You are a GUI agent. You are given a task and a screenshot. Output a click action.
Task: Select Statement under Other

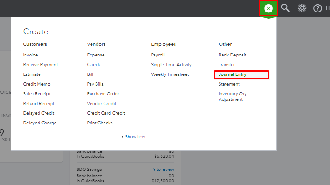[x=229, y=84]
